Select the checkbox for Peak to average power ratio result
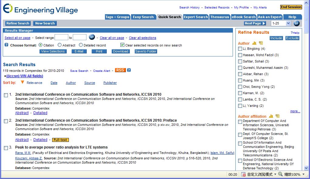This screenshot has width=310, height=179. point(6,148)
